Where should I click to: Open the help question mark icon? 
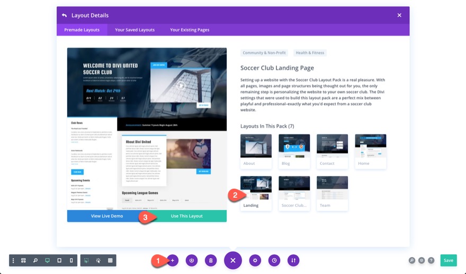tap(431, 260)
